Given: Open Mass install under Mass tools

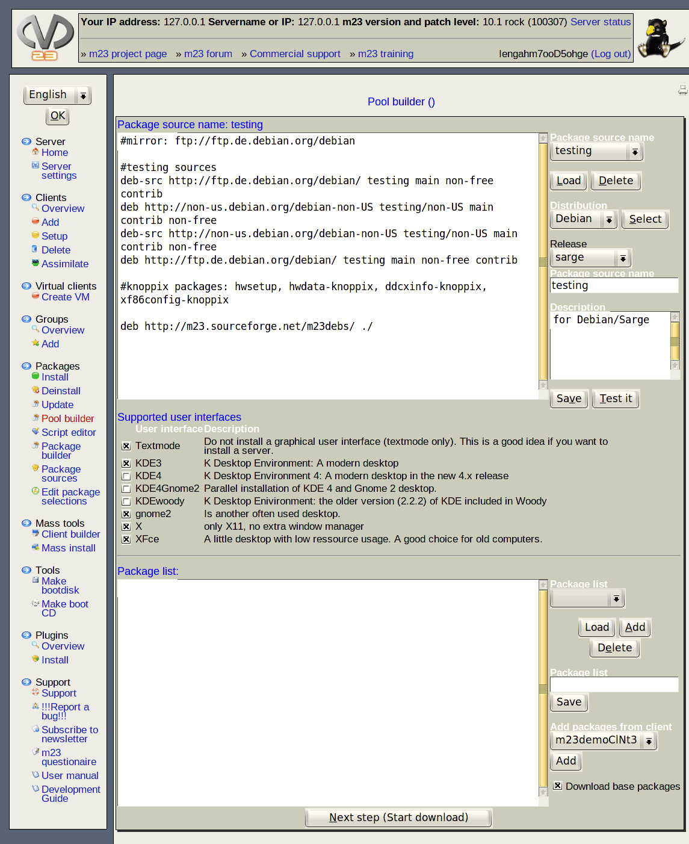Looking at the screenshot, I should pos(68,548).
